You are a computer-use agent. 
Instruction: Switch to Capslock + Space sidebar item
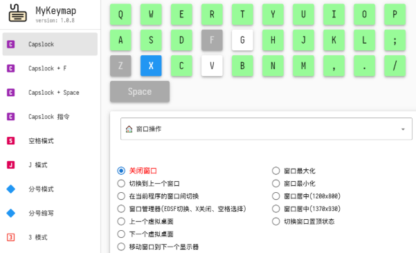50,93
